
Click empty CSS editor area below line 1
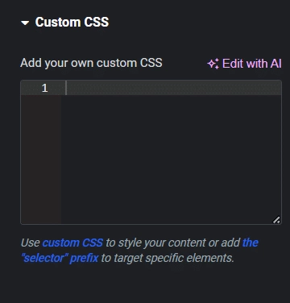(x=171, y=159)
